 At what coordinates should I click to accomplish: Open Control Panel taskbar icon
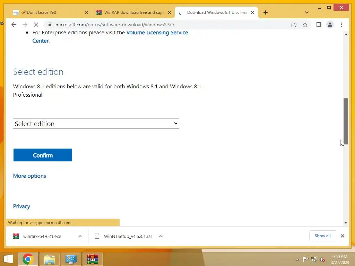[x=71, y=259]
